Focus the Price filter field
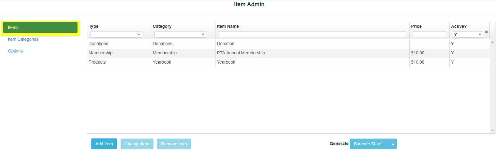Screen dimensions: 497x154 (429, 34)
